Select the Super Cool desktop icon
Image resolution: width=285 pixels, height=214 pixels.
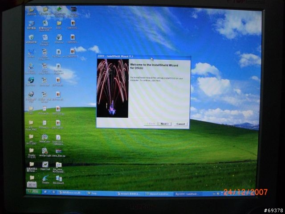coord(45,166)
